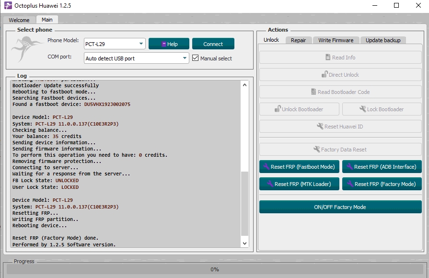
Task: Click the log vertical scrollbar thumb
Action: point(244,203)
